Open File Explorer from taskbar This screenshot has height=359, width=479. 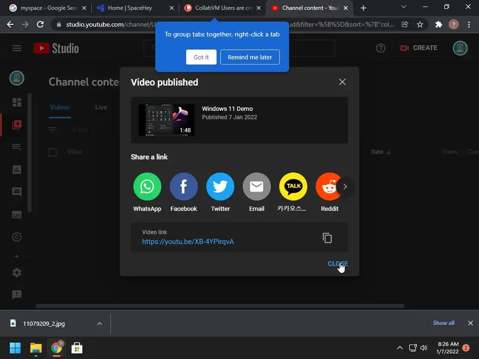click(36, 348)
